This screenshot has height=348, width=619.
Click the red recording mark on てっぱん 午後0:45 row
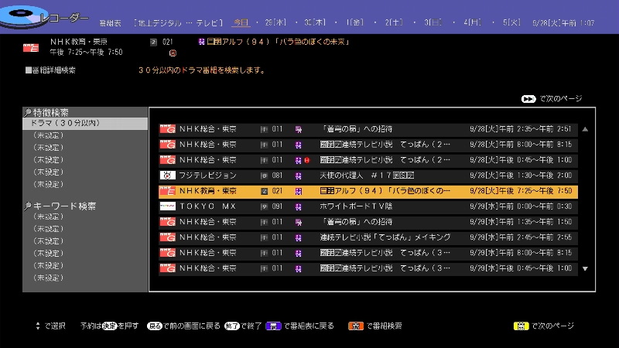point(306,160)
